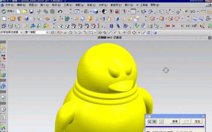Open the 帮助 (Help) menu
212x132 pixels.
[155, 5]
